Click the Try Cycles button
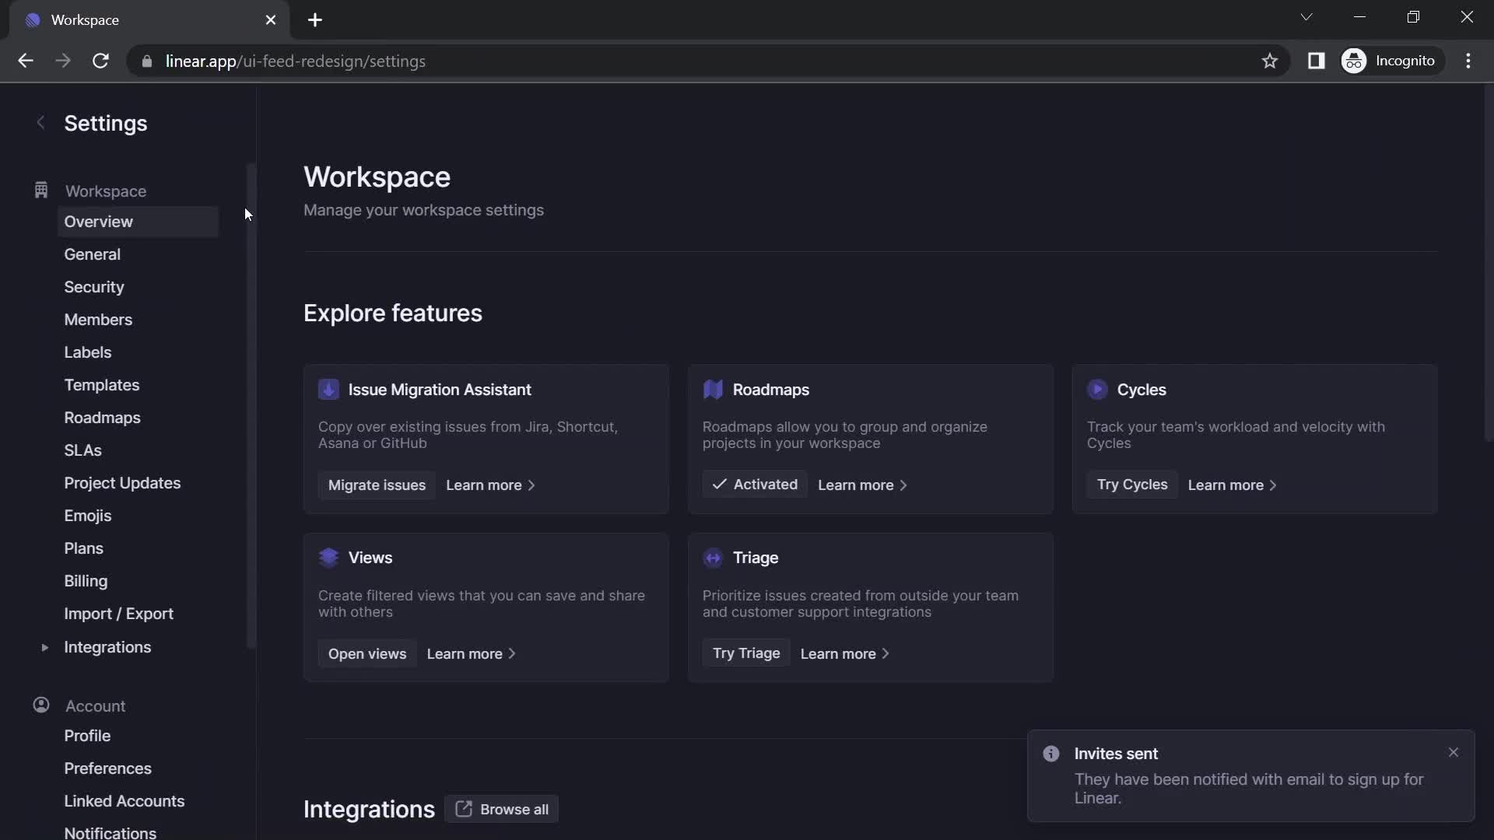The width and height of the screenshot is (1494, 840). click(x=1132, y=485)
